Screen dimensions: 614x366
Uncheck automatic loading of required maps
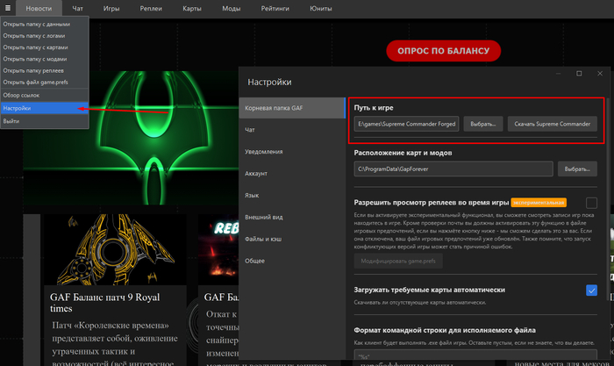[591, 290]
